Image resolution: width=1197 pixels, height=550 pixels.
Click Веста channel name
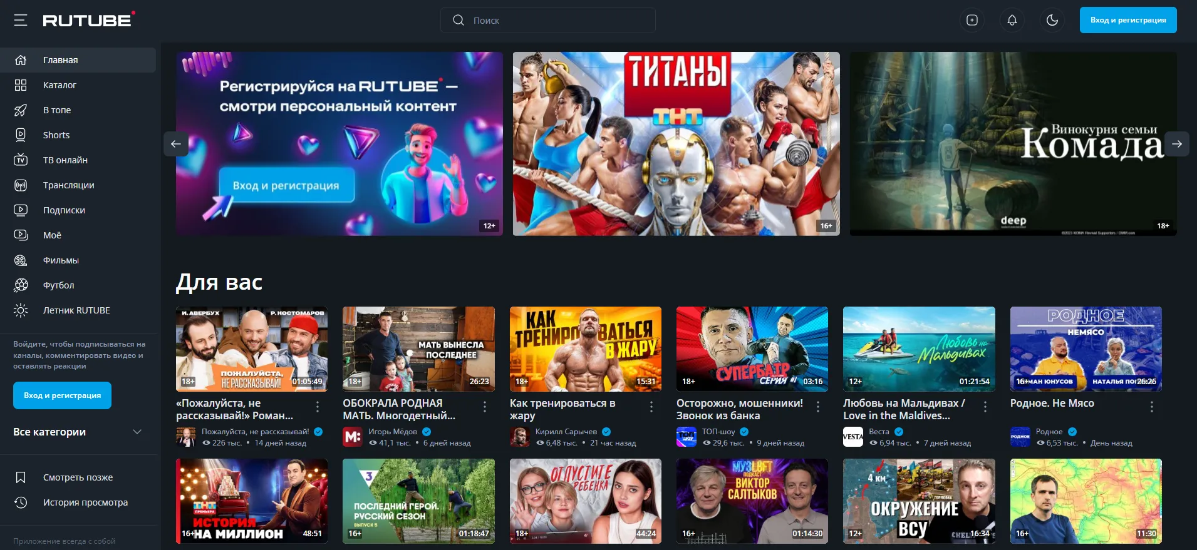(x=879, y=432)
